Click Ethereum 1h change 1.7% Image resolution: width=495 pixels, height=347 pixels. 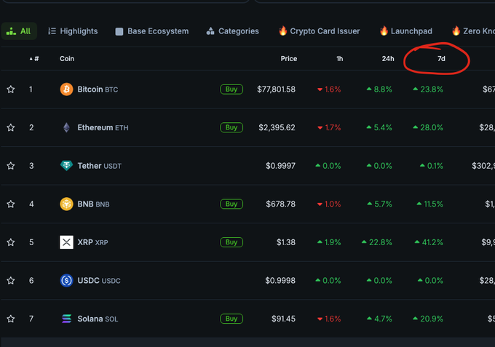[x=329, y=127]
